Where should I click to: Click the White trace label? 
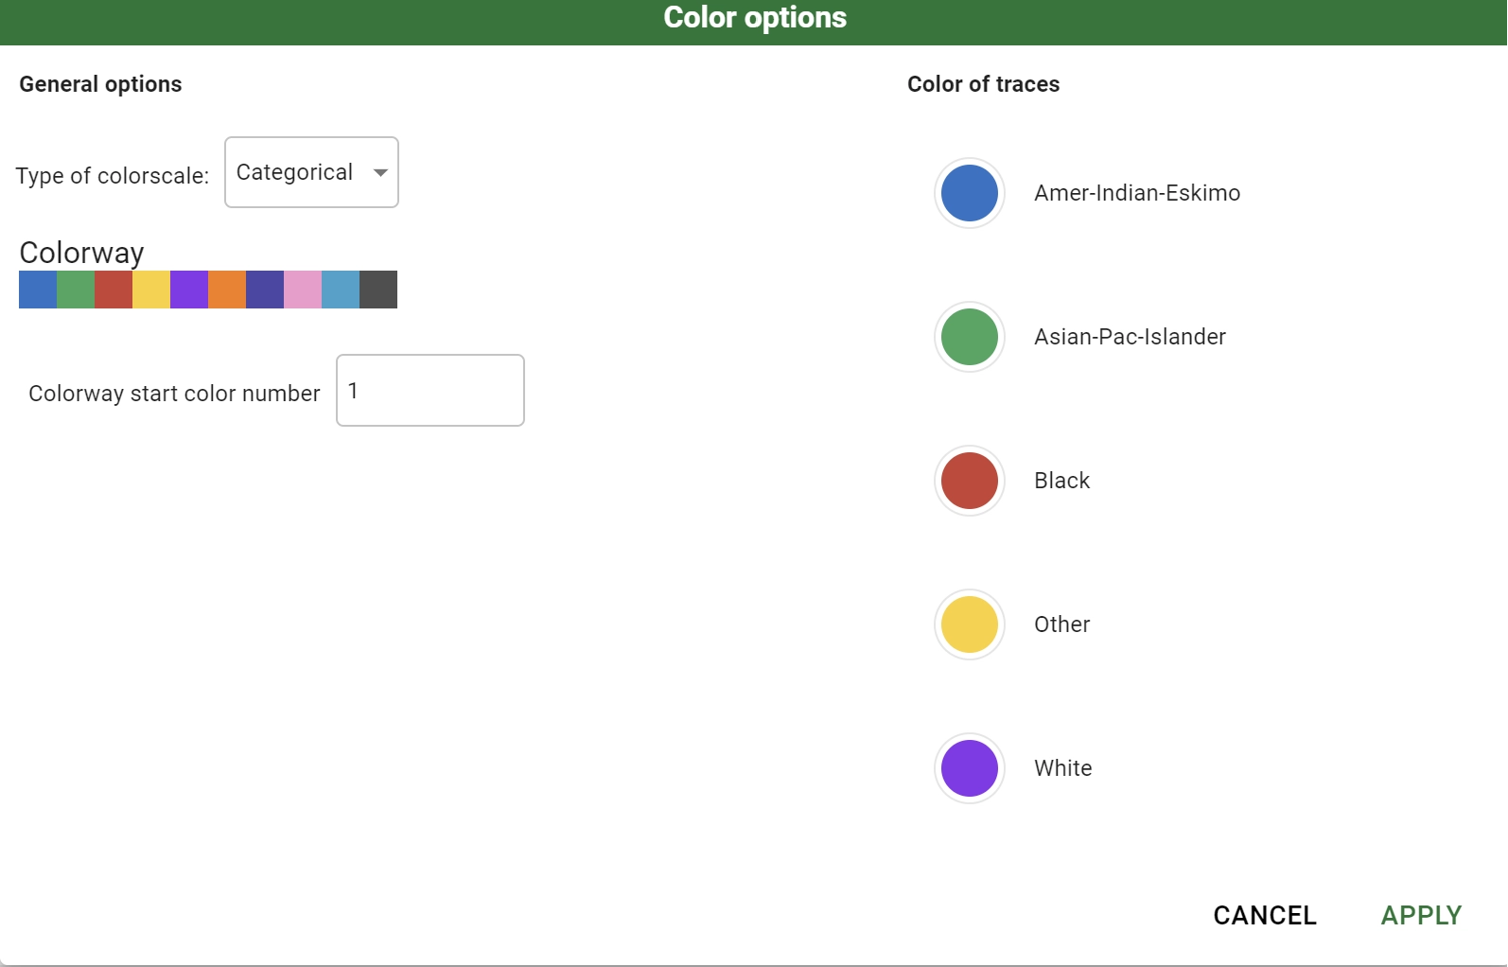click(x=1062, y=768)
